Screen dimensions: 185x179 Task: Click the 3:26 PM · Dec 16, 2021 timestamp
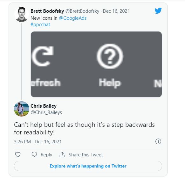click(38, 142)
